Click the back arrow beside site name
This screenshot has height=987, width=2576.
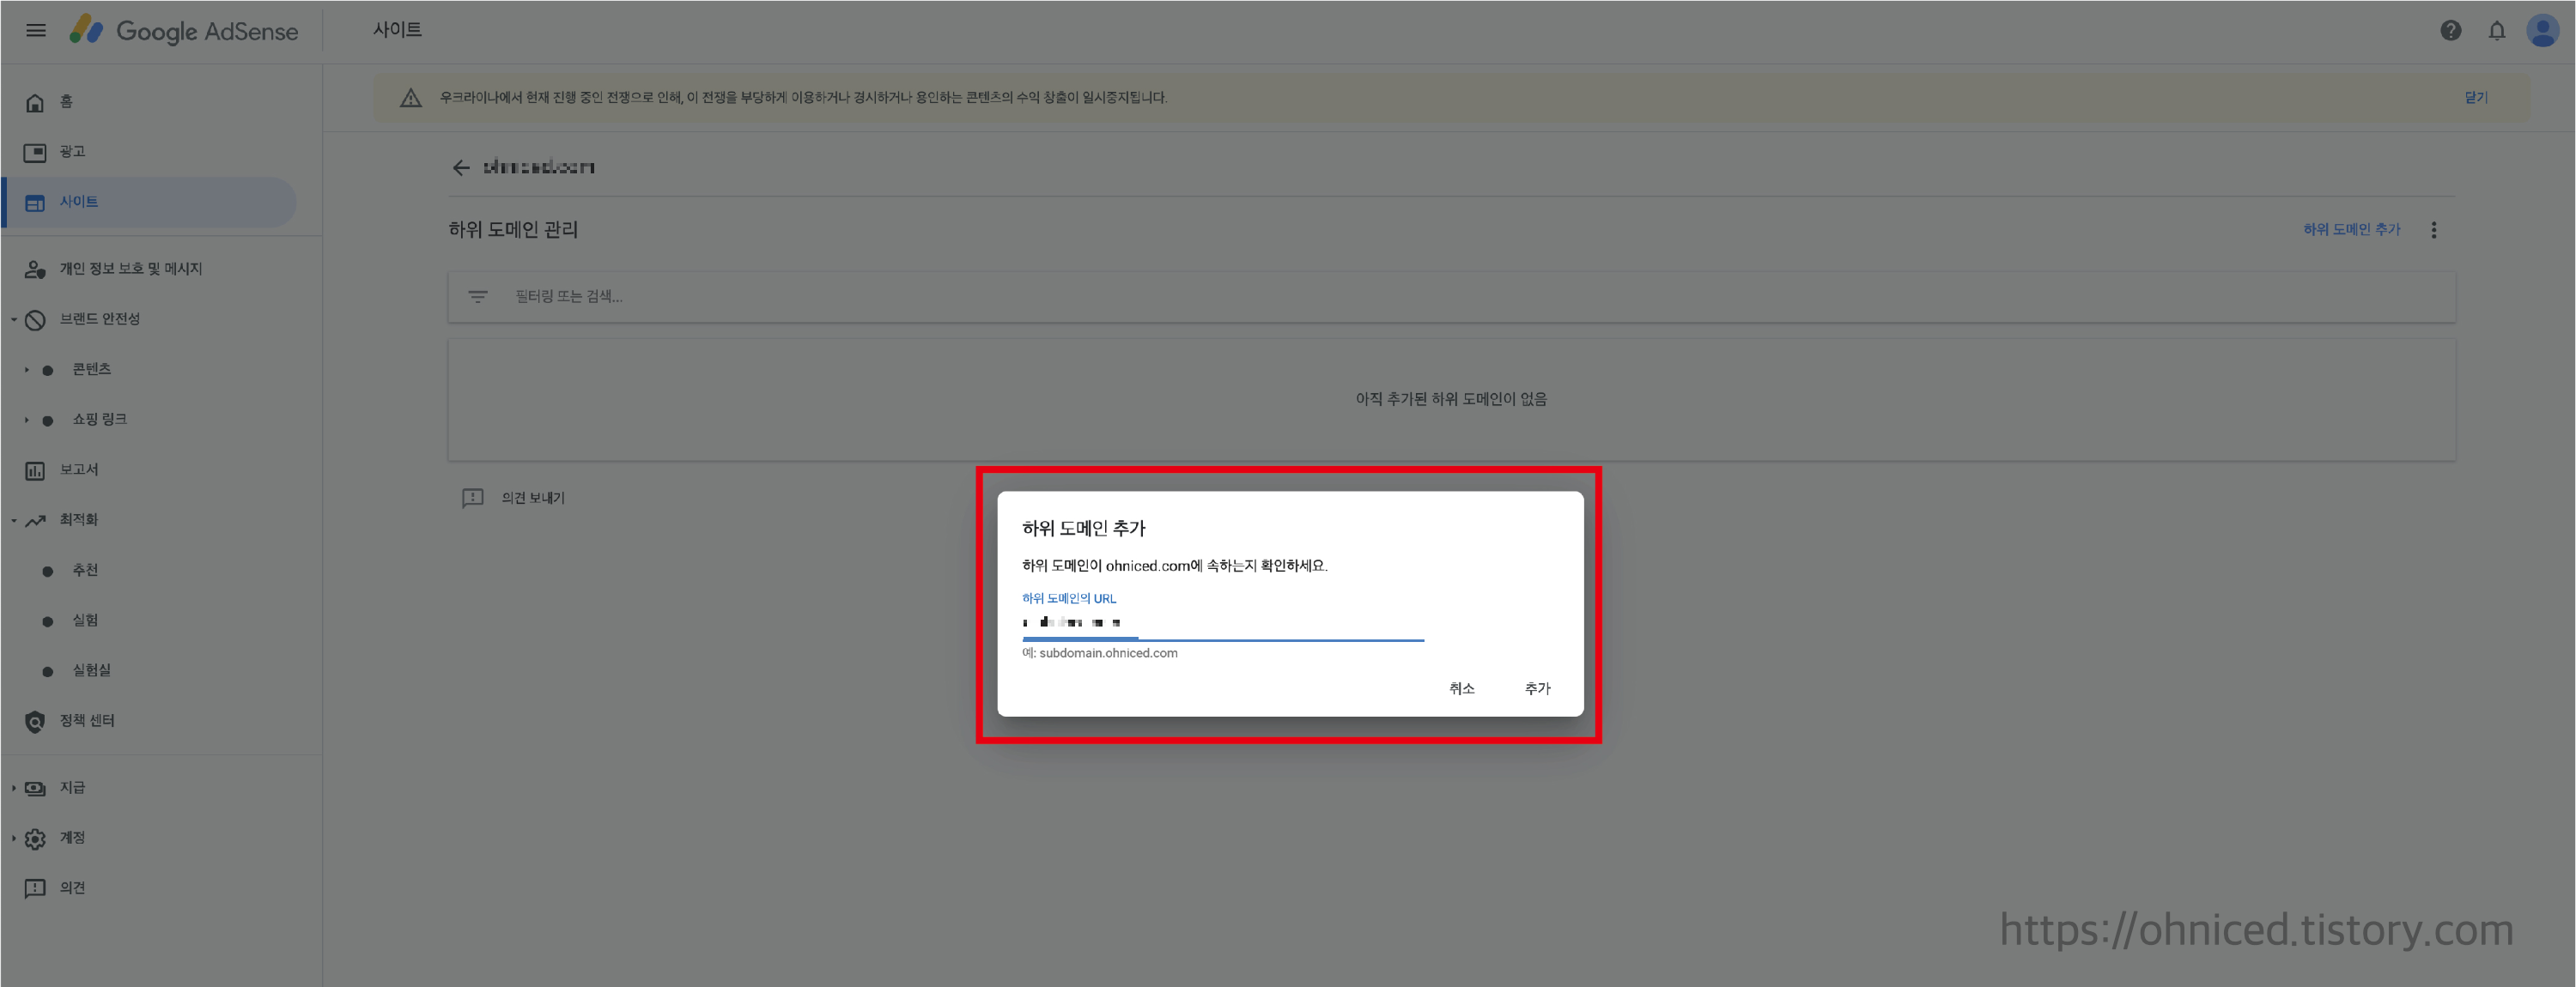461,167
